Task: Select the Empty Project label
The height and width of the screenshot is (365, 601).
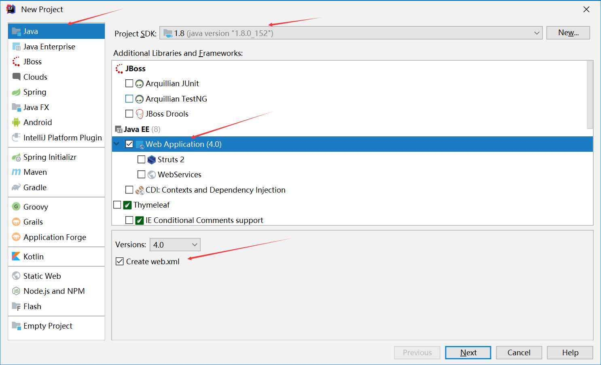Action: tap(48, 326)
